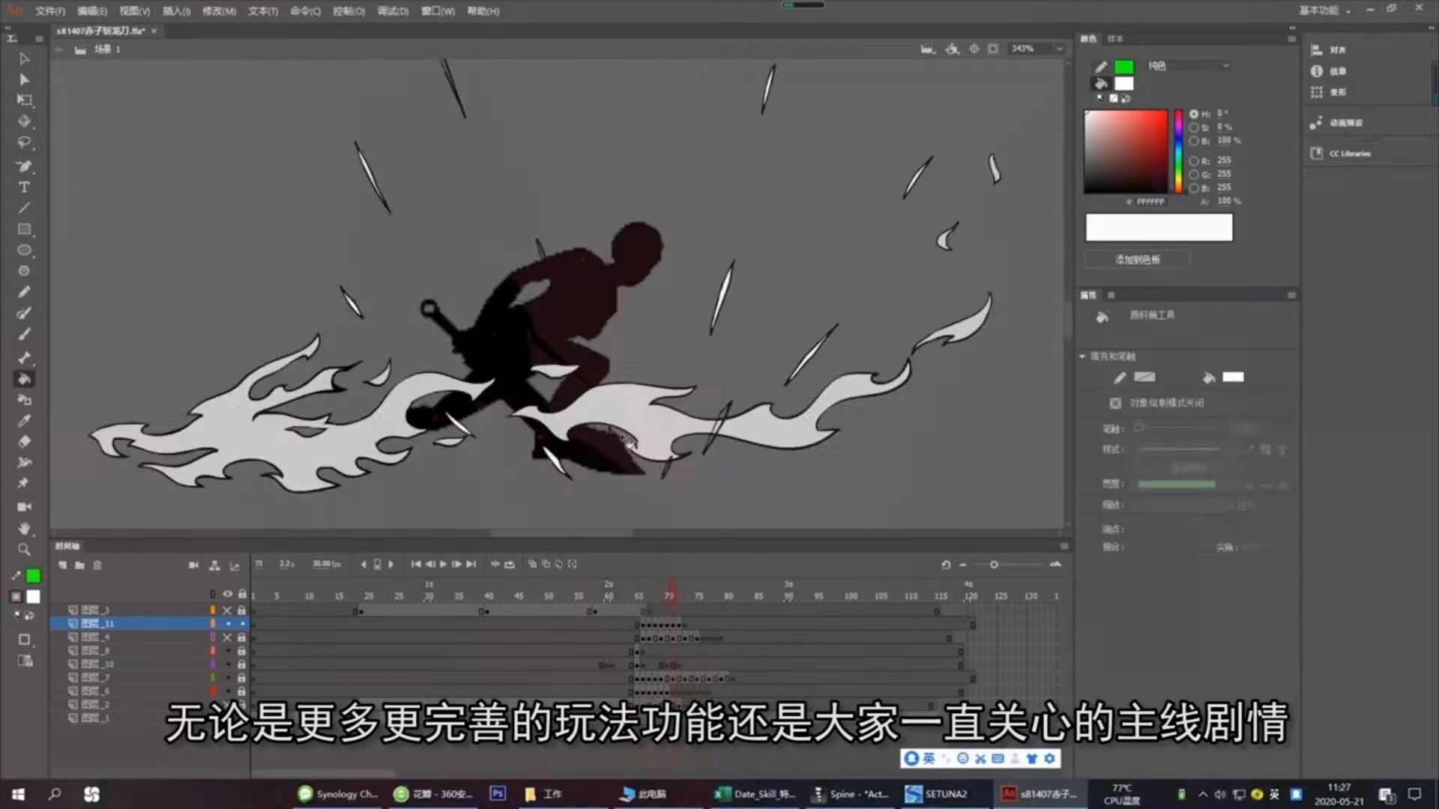Select the Lasso tool
This screenshot has height=809, width=1439.
tap(24, 142)
